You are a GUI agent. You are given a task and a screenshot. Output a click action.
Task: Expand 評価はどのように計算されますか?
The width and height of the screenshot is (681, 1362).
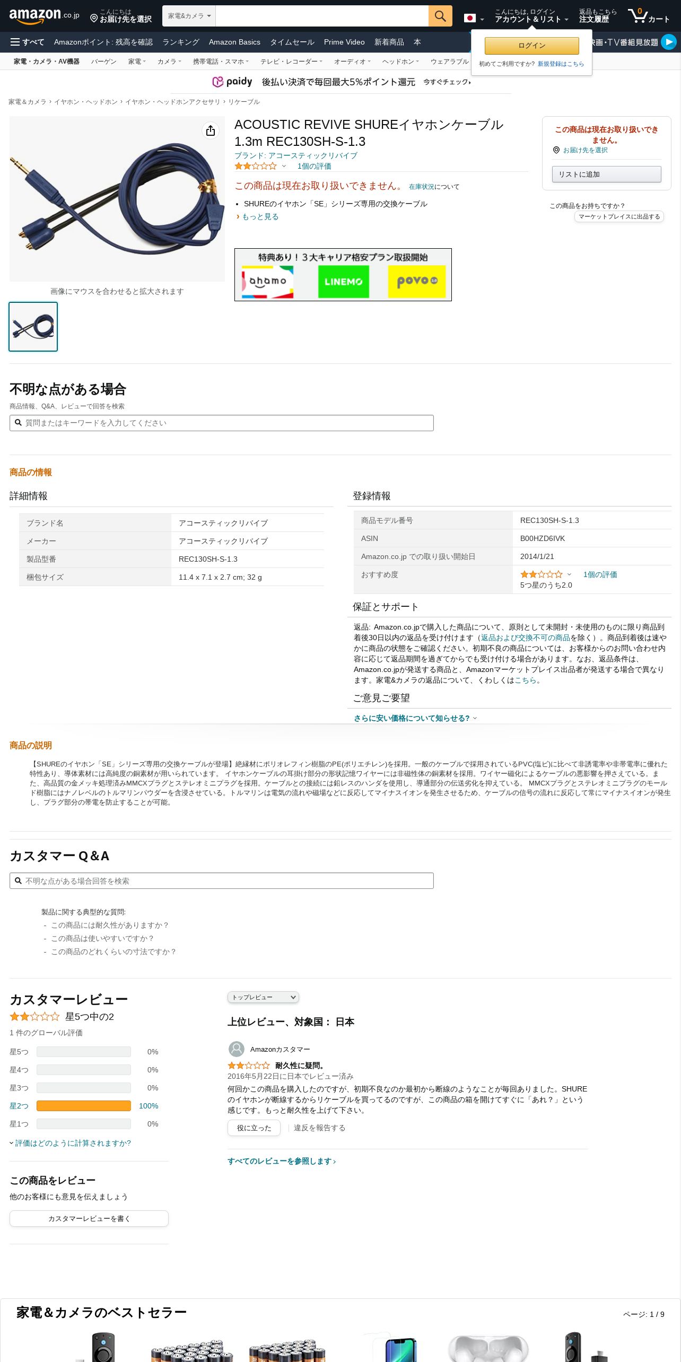(x=70, y=1143)
